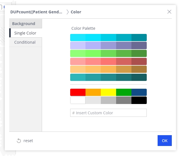Pick the medium silver gray swatch
This screenshot has height=156, width=181.
[x=108, y=100]
